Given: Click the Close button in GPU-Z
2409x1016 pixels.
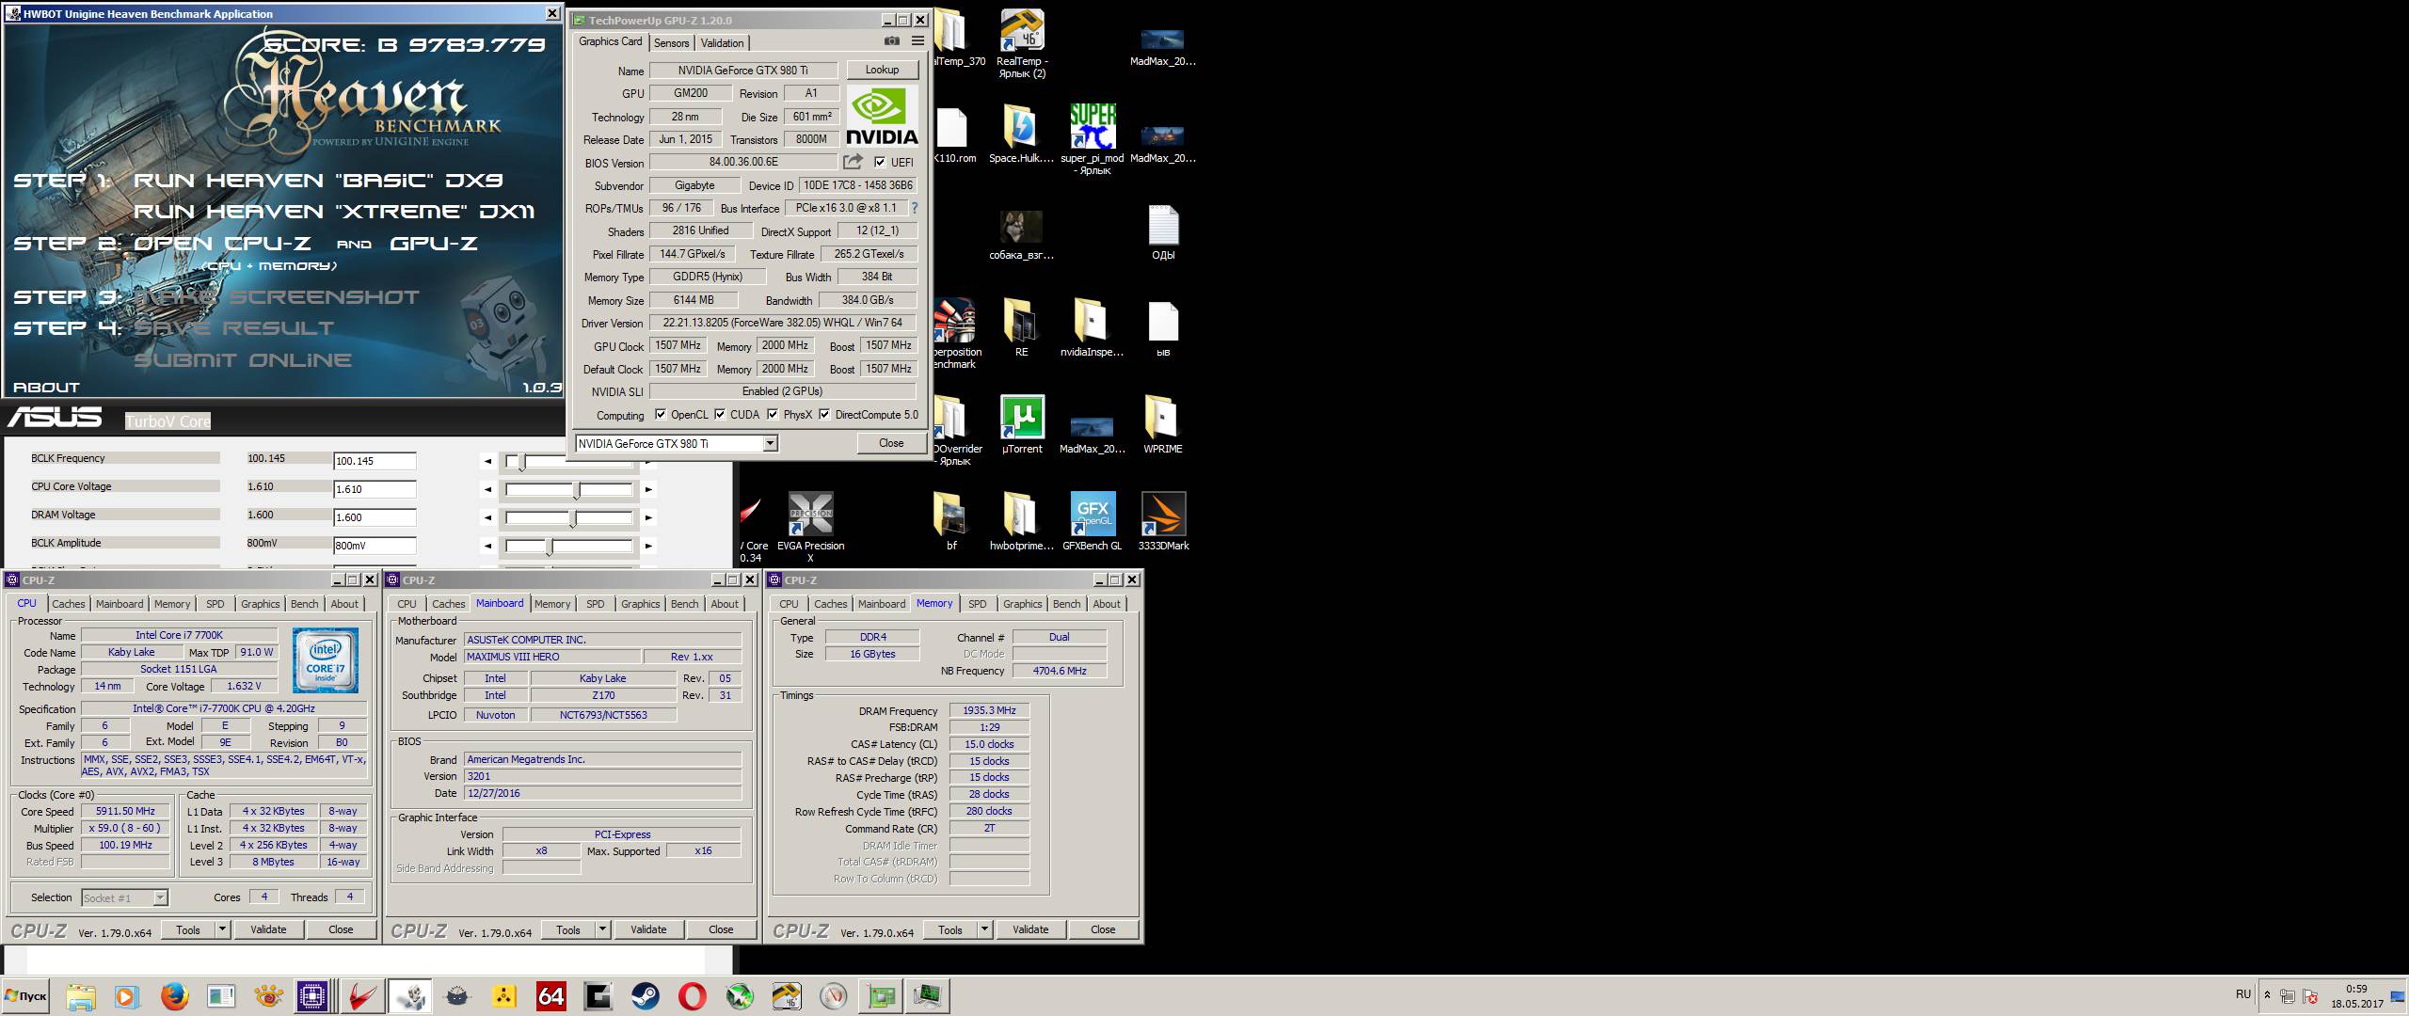Looking at the screenshot, I should pyautogui.click(x=891, y=443).
